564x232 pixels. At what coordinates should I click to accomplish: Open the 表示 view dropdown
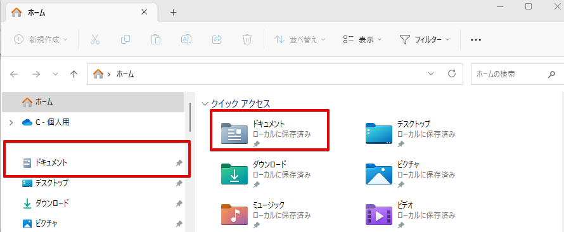click(x=362, y=39)
